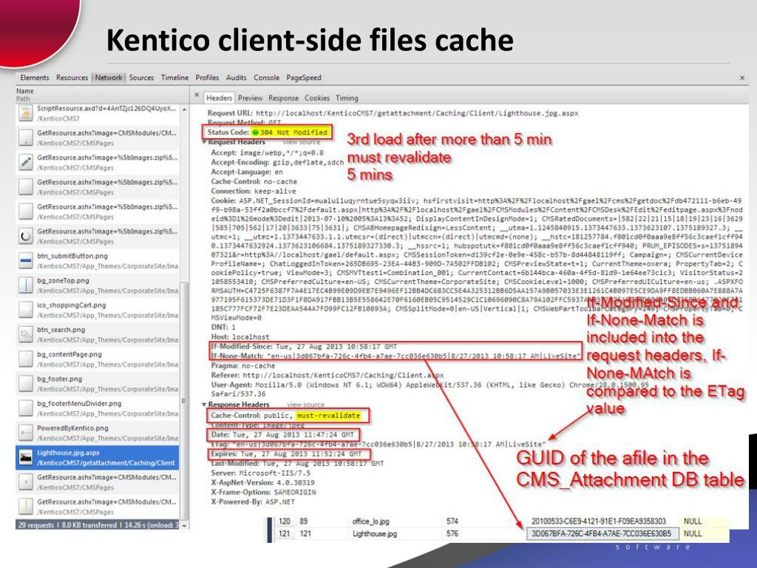Click the must-revalidate Cache-Control value

(328, 416)
